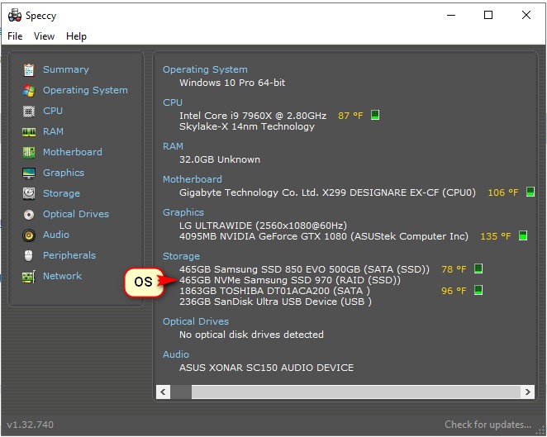The height and width of the screenshot is (437, 547).
Task: Click the Optical Drives disc icon
Action: [x=29, y=214]
